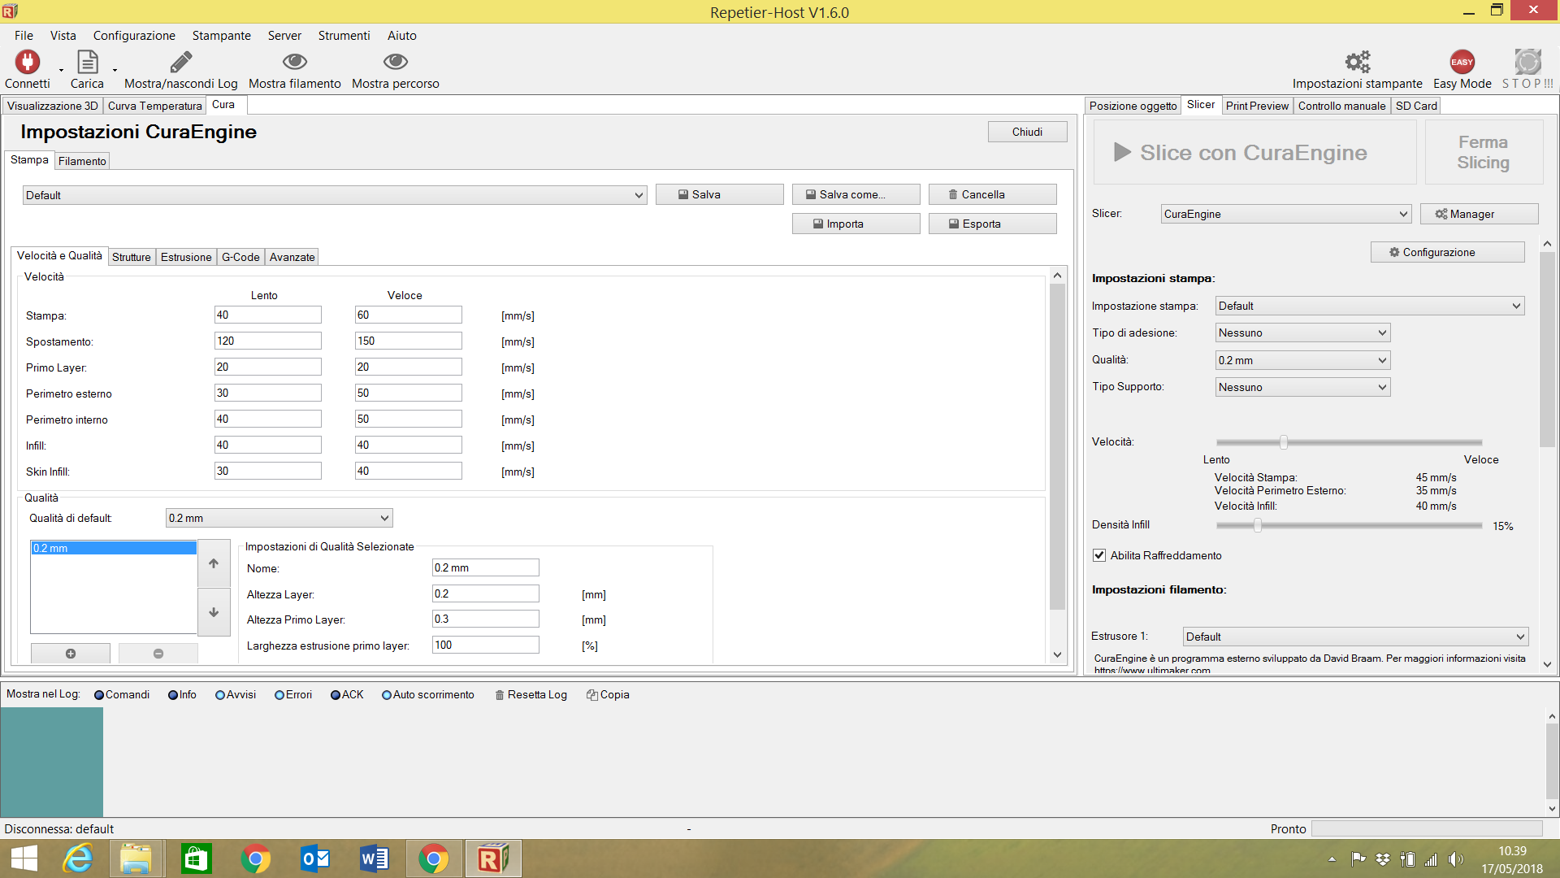Add a new quality profile with plus
Viewport: 1560px width, 878px height.
point(71,654)
